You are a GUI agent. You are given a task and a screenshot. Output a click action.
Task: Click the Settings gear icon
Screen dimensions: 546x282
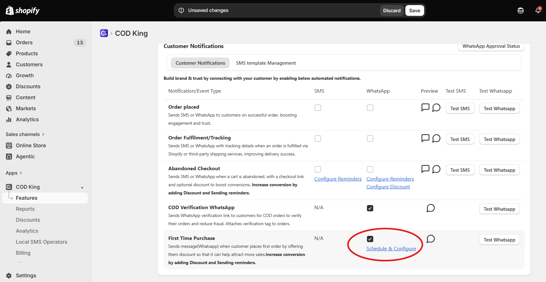pos(9,275)
